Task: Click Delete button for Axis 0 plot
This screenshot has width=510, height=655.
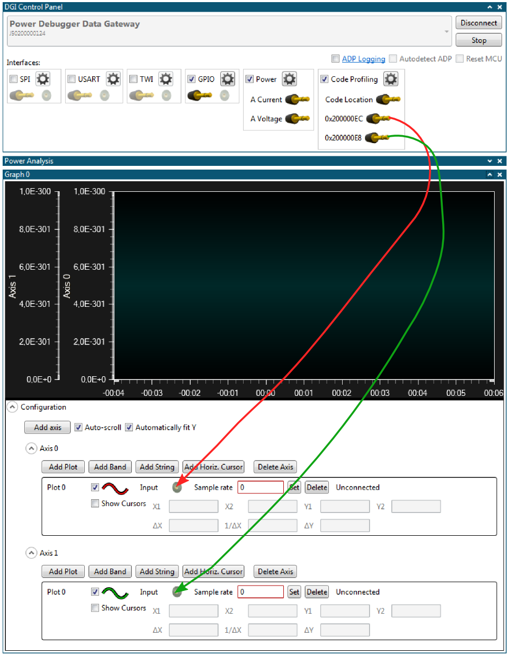Action: coord(317,487)
